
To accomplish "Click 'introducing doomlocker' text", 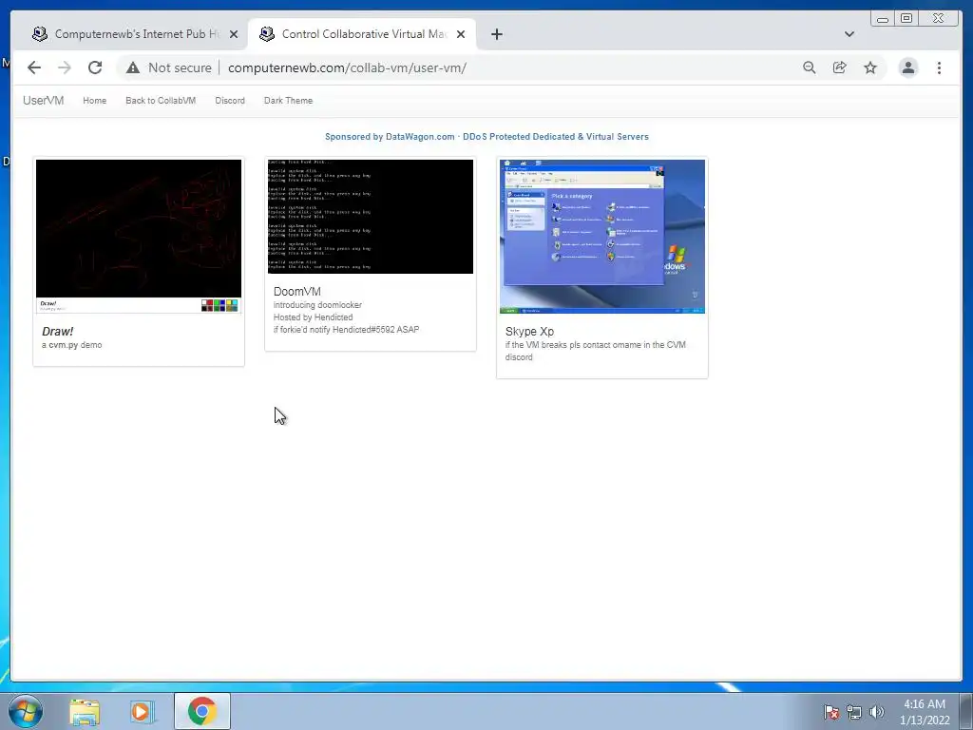I will click(x=317, y=305).
